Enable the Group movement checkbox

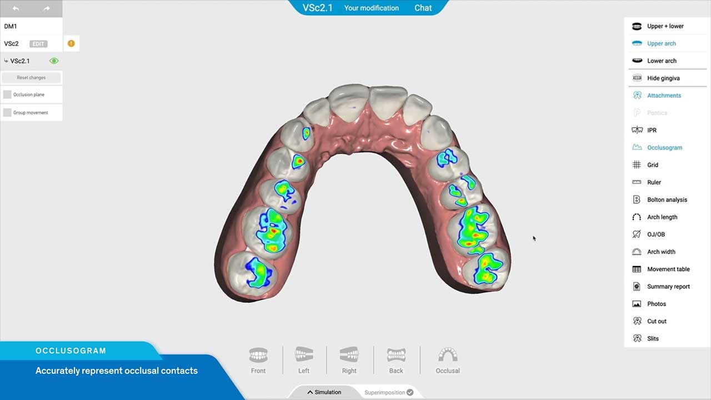pos(7,113)
